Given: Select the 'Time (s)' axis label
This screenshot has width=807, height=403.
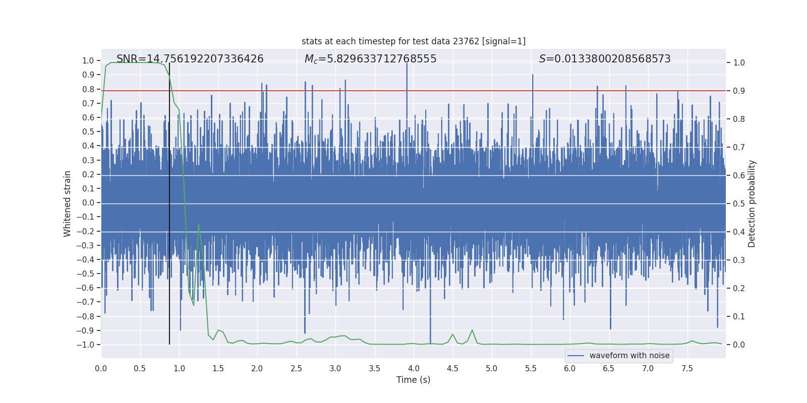Looking at the screenshot, I should 414,380.
